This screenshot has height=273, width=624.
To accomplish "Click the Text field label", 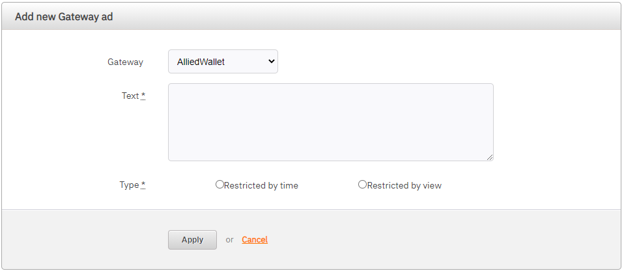I will pyautogui.click(x=130, y=96).
